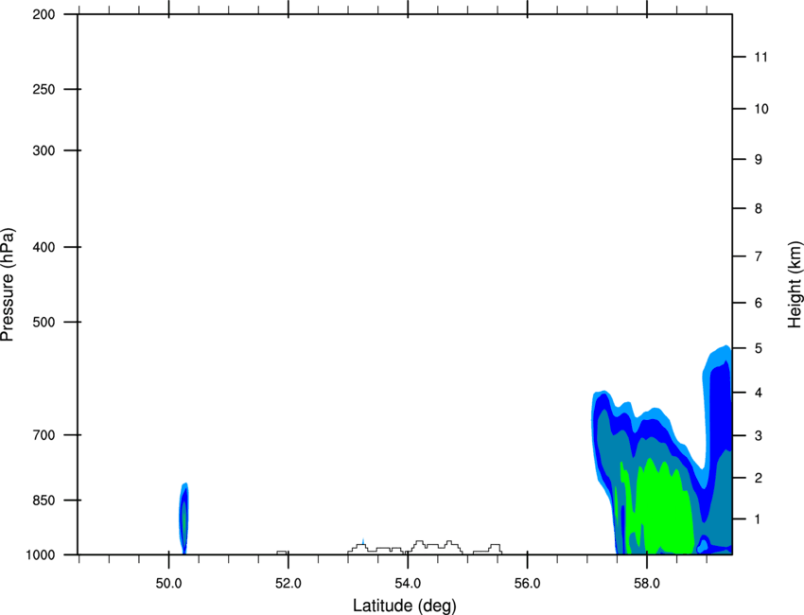Image resolution: width=804 pixels, height=615 pixels.
Task: Click height tick label 2
Action: pyautogui.click(x=759, y=478)
